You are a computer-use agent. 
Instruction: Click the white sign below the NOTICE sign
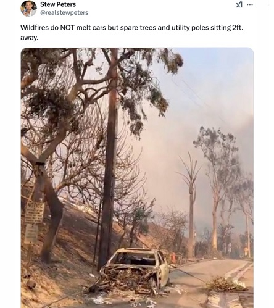[x=31, y=234]
